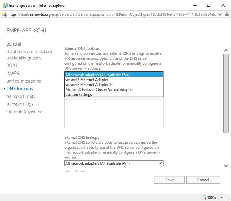Click the page icon beside the URL
Image resolution: width=231 pixels, height=201 pixels.
click(x=4, y=14)
